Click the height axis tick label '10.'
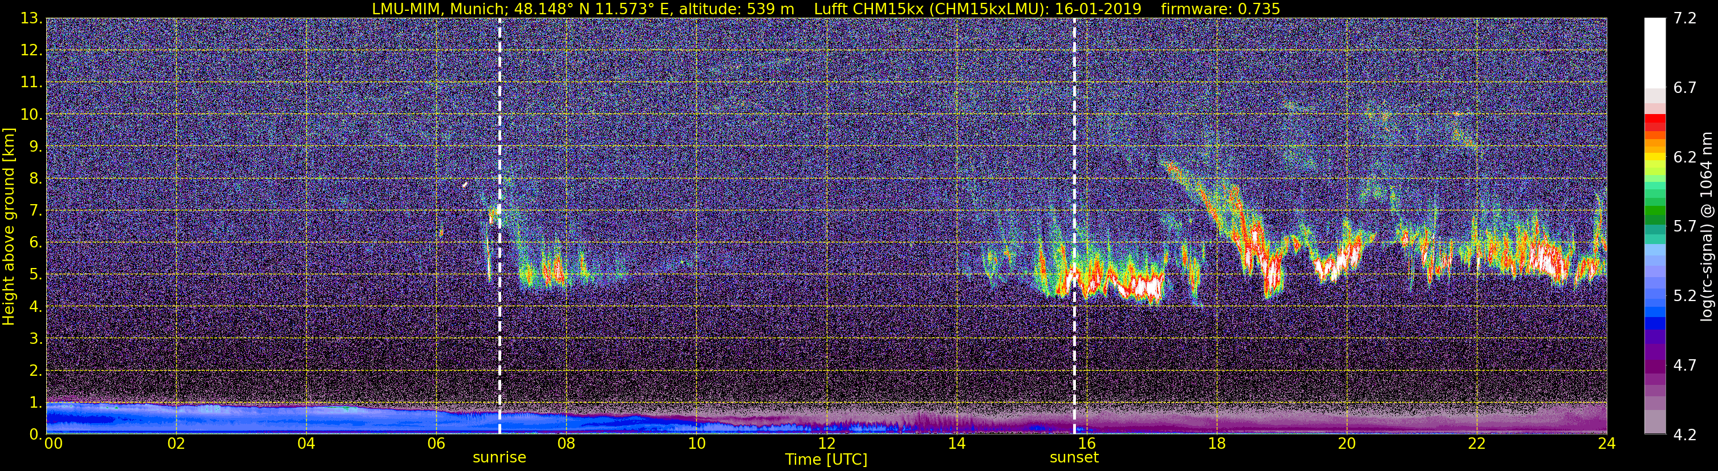Viewport: 1718px width, 471px height. pos(31,115)
